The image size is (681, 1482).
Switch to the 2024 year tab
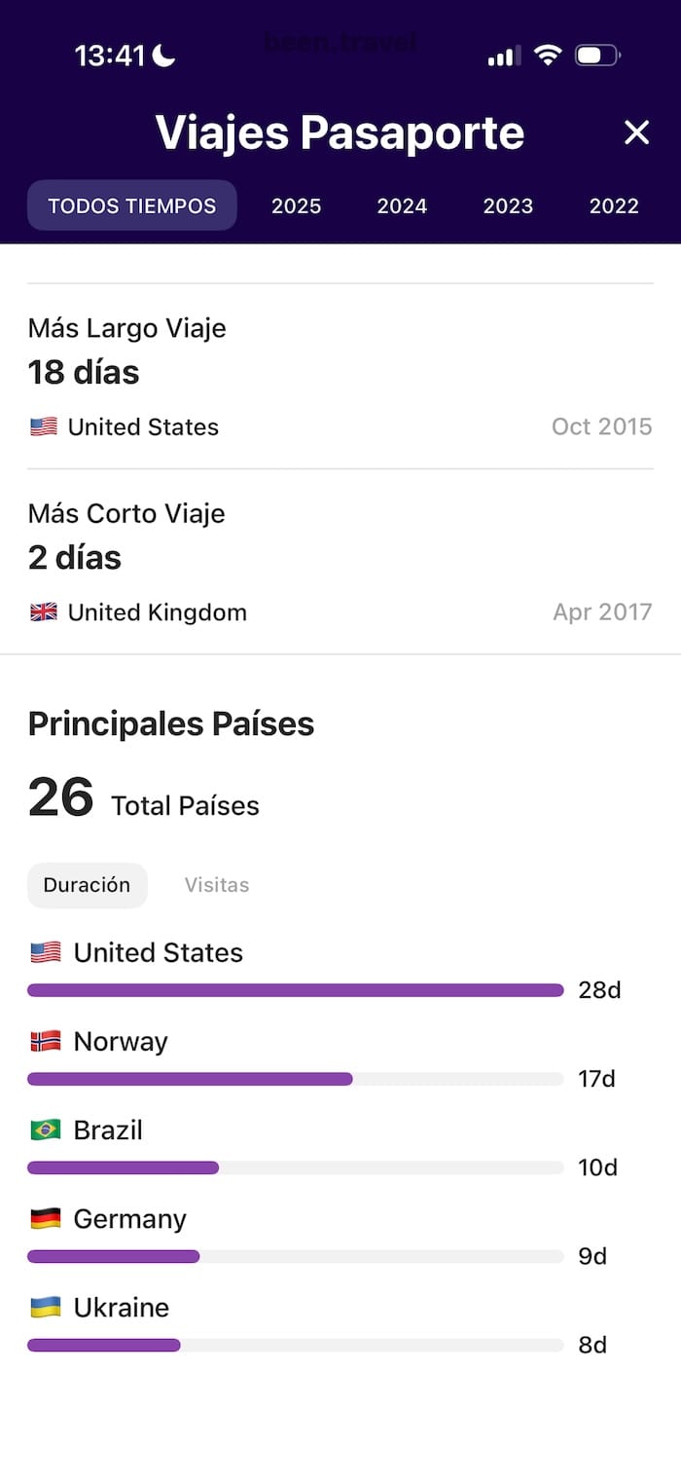pyautogui.click(x=402, y=205)
